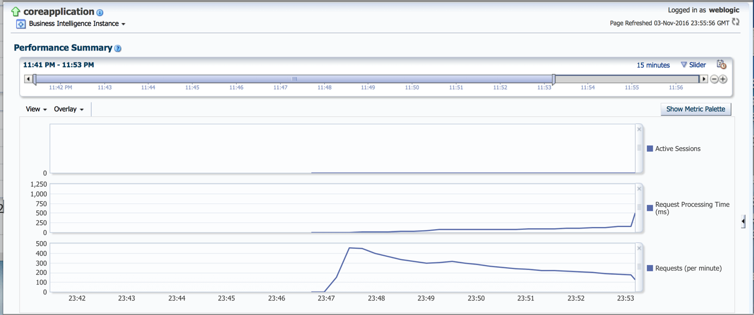This screenshot has height=315, width=754.
Task: Close the Active Sessions chart
Action: [639, 129]
